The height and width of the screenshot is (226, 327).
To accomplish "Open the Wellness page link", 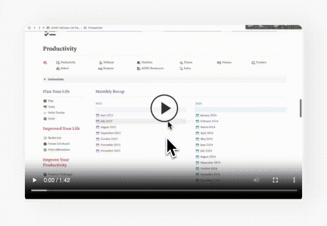I will (108, 62).
